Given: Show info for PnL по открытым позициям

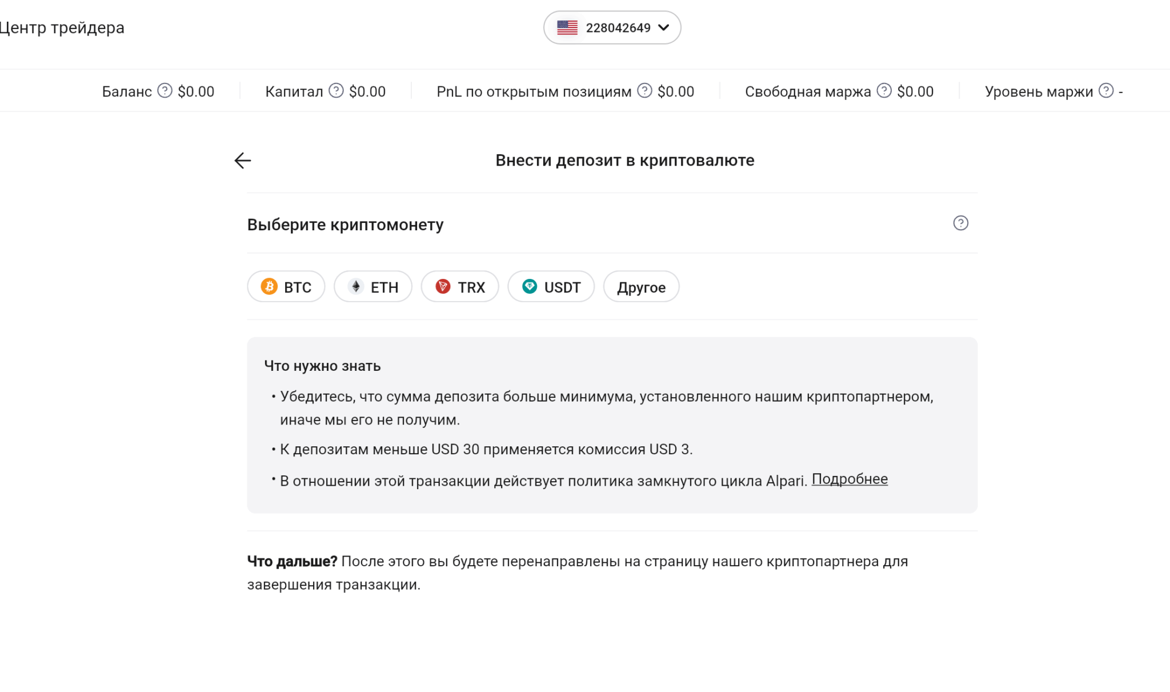Looking at the screenshot, I should [x=644, y=91].
